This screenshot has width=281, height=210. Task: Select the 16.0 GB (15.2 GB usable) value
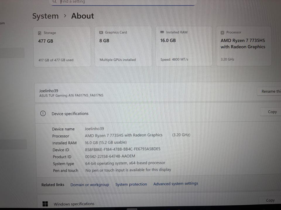tap(106, 143)
